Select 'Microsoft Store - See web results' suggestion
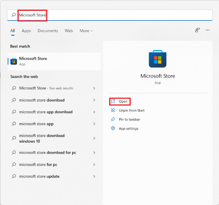 click(46, 88)
